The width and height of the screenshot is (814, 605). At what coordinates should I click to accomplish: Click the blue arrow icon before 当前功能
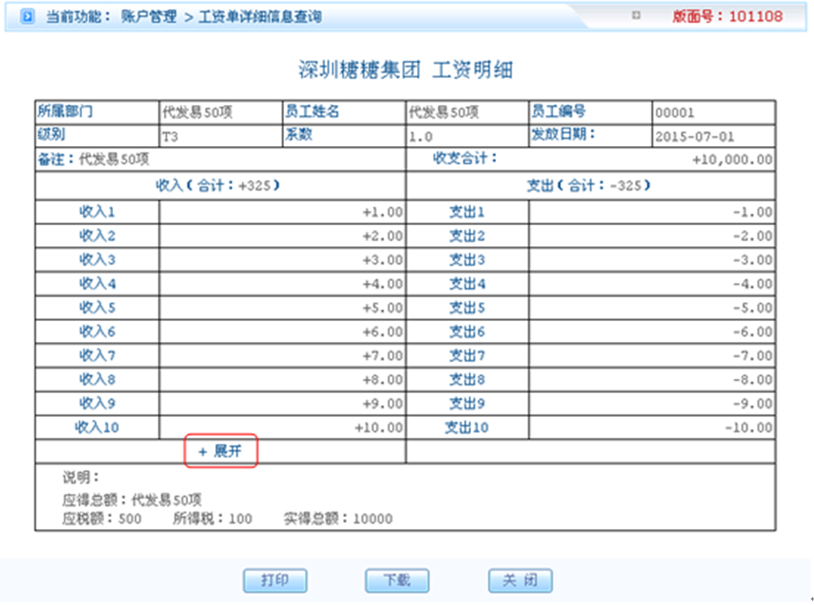click(28, 17)
